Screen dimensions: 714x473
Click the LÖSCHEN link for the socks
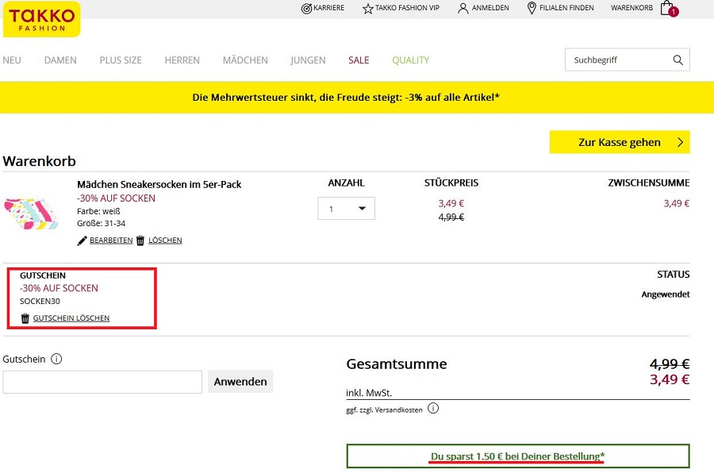pyautogui.click(x=165, y=240)
